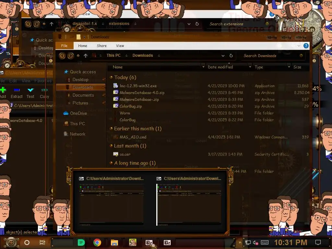332x249 pixels.
Task: Open Date modified filter dropdown
Action: [x=250, y=67]
